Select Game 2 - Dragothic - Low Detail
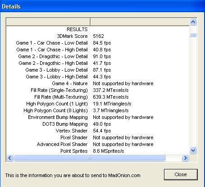 [53, 56]
